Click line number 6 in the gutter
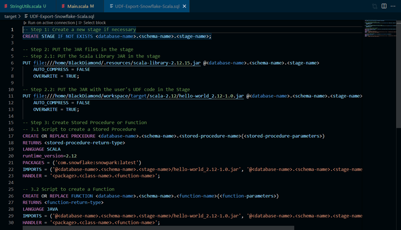401x230 pixels. [12, 63]
